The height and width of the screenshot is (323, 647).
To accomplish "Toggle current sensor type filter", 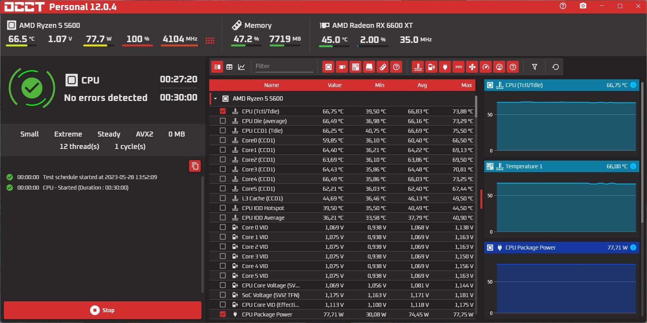I will pyautogui.click(x=459, y=67).
